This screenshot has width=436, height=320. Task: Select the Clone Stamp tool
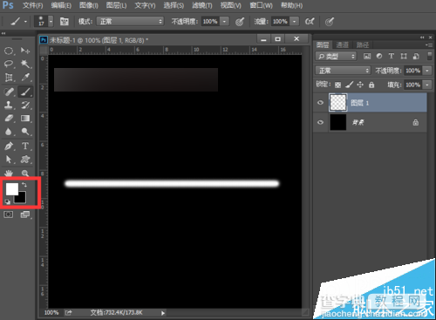(x=9, y=105)
